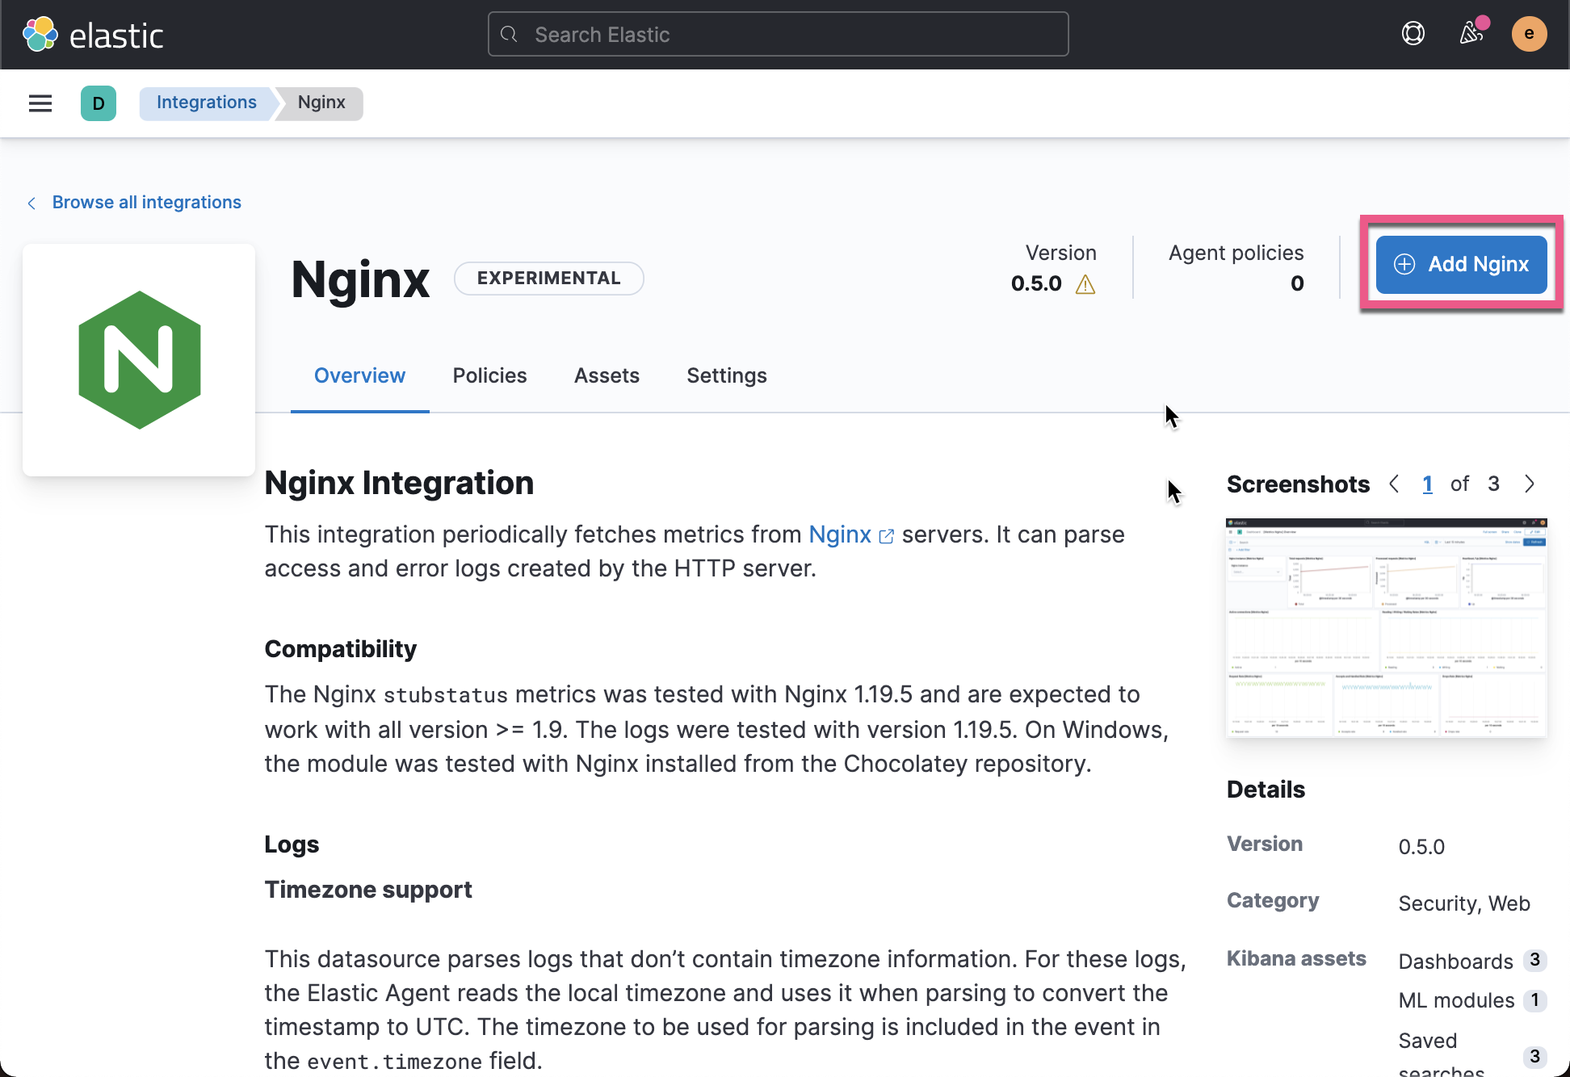Click the Elastic logo

tap(93, 35)
